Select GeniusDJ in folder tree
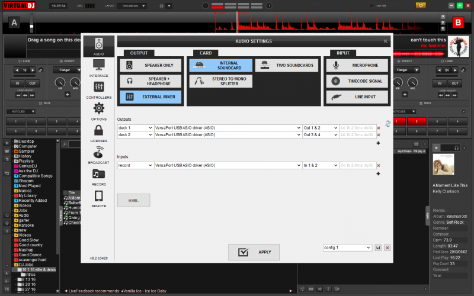The height and width of the screenshot is (296, 474). pos(27,166)
